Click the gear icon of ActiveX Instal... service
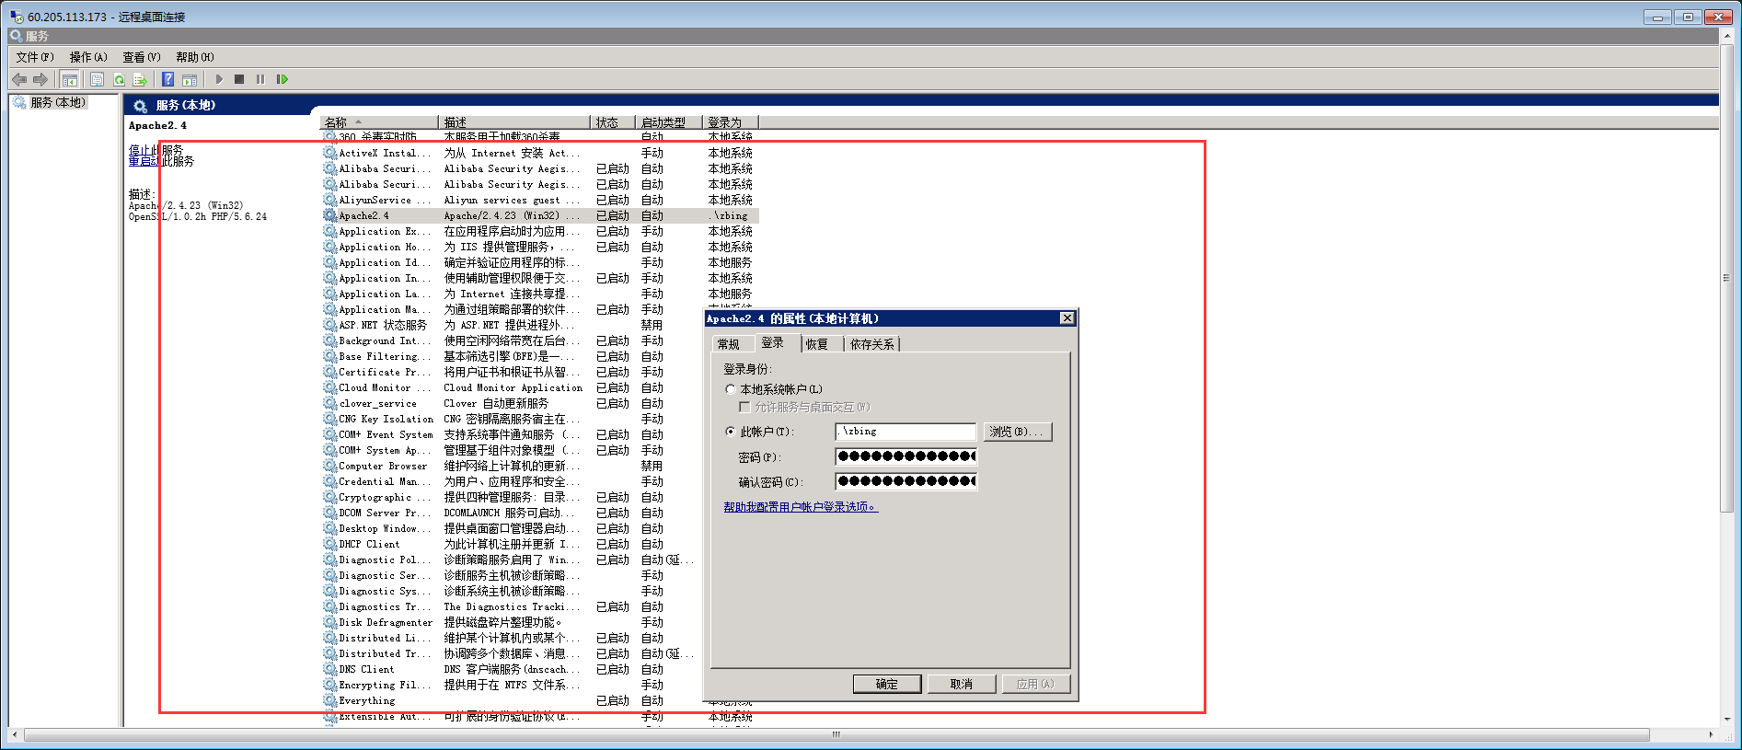 329,153
